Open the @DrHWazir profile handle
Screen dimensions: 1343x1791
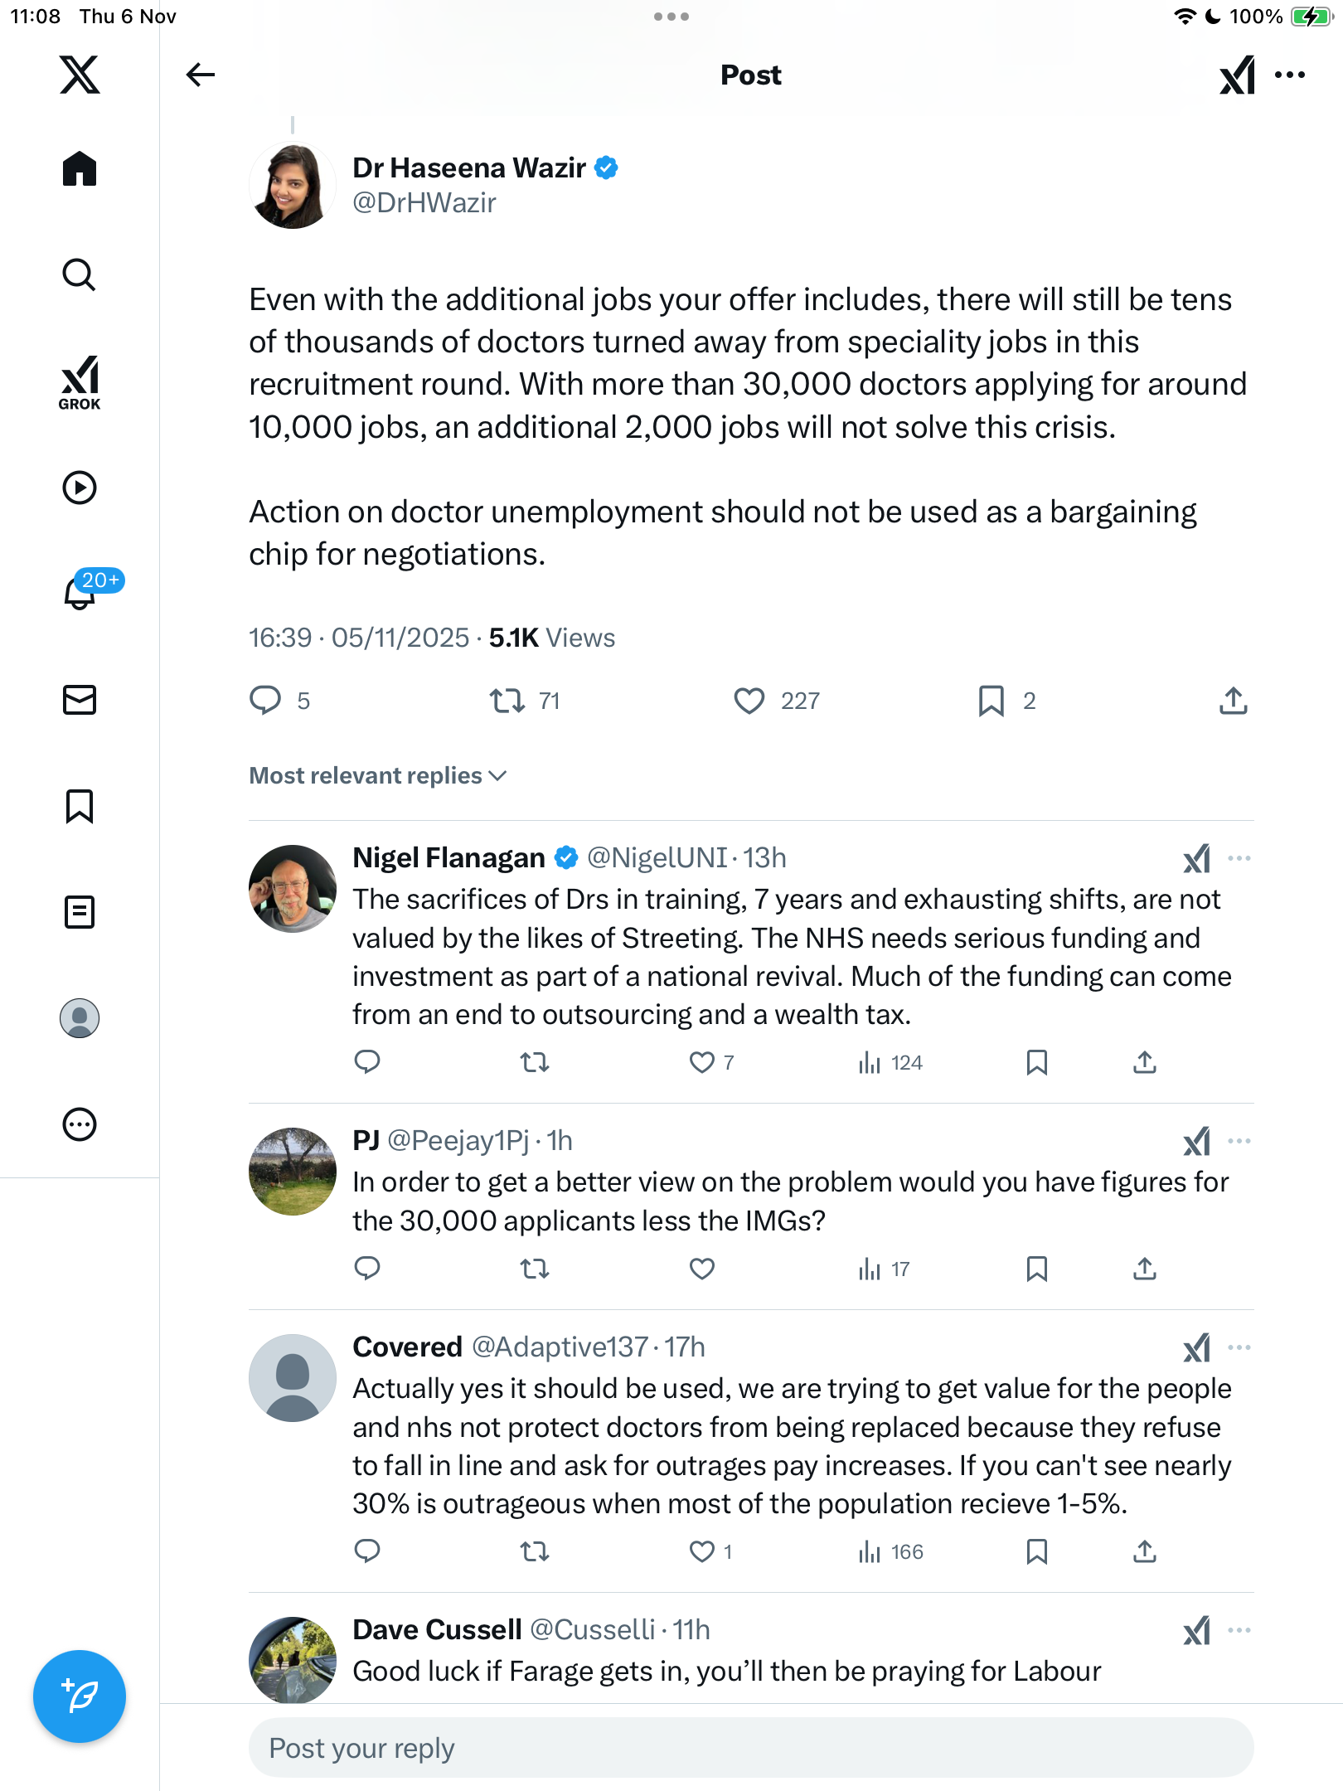pos(424,203)
